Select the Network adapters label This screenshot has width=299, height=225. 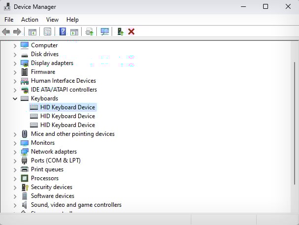(x=54, y=152)
